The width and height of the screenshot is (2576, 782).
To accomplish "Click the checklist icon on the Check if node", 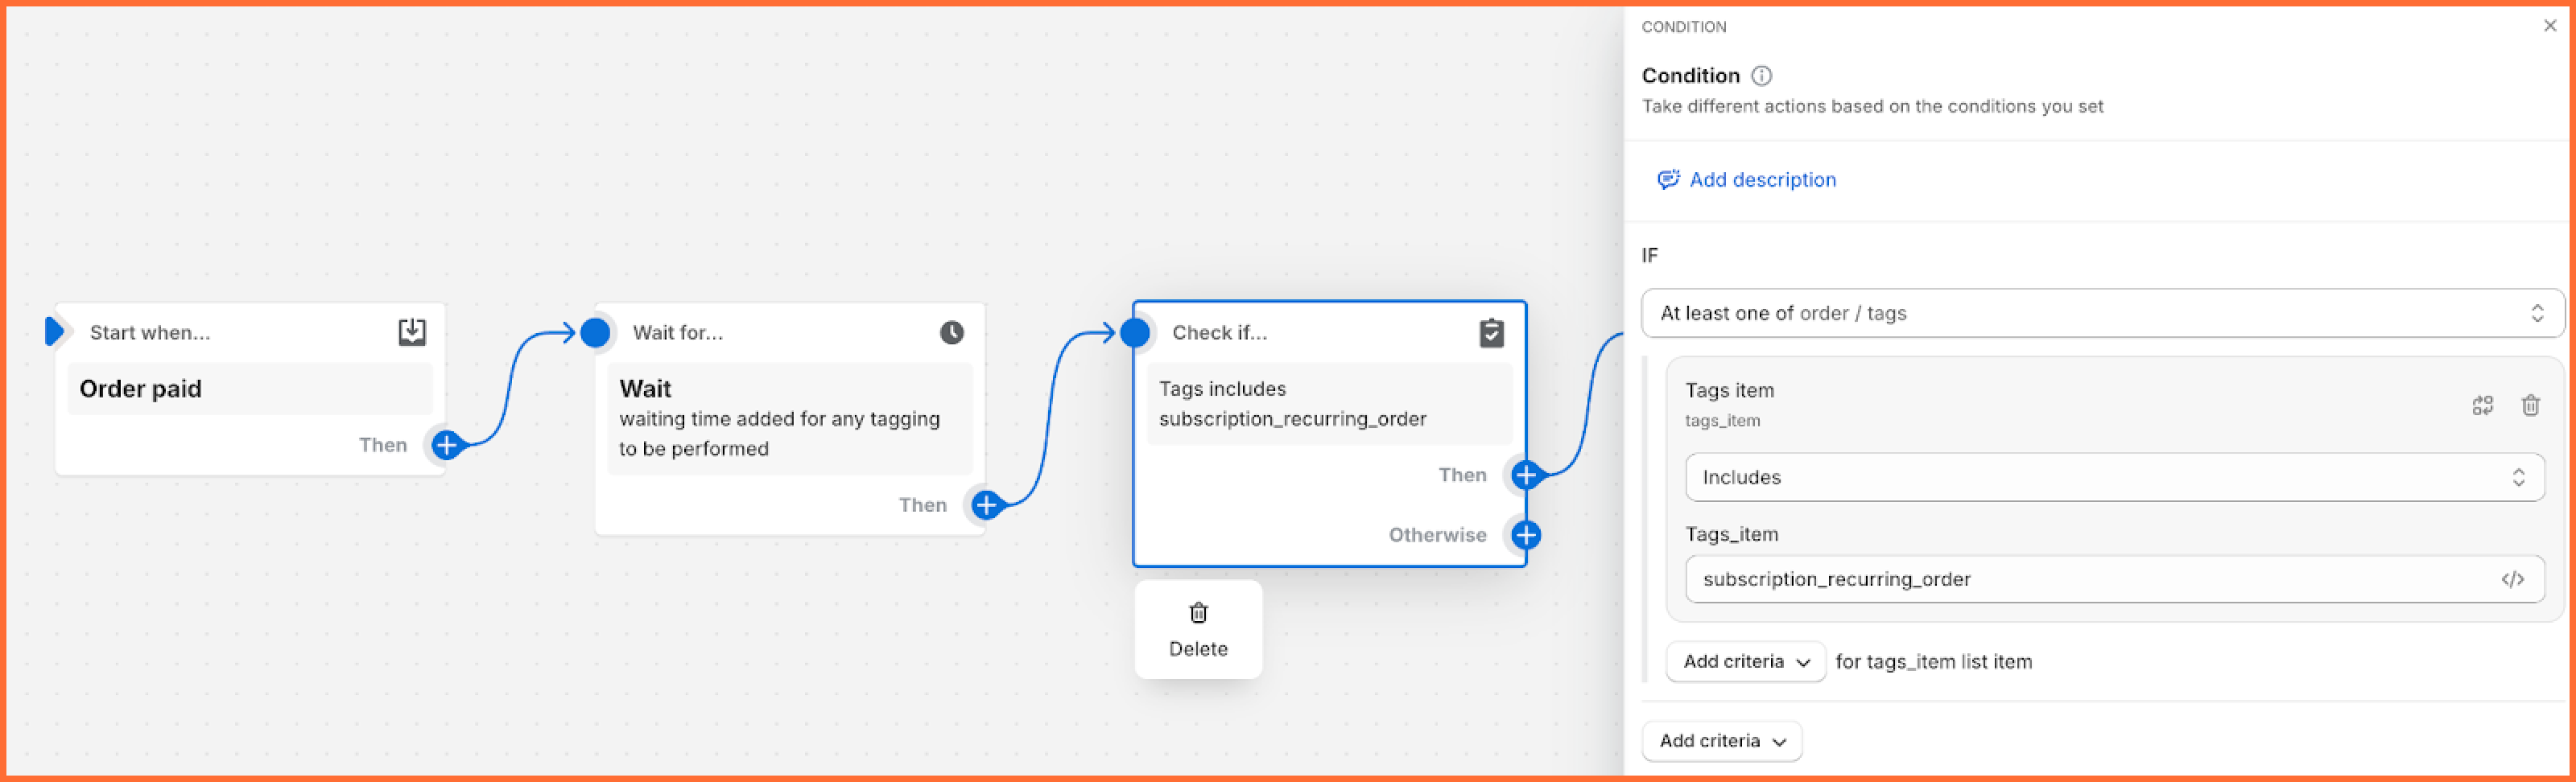I will (1492, 333).
